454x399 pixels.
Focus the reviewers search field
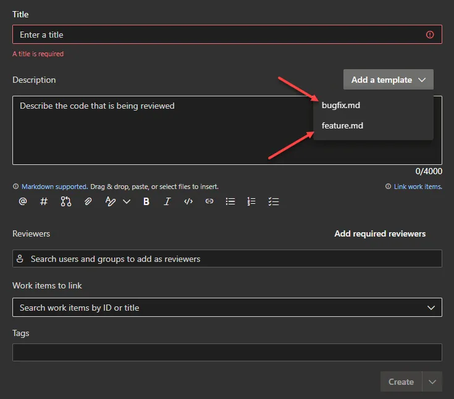click(x=227, y=259)
